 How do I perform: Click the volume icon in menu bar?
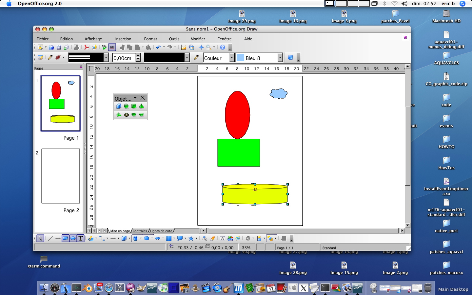click(x=404, y=4)
